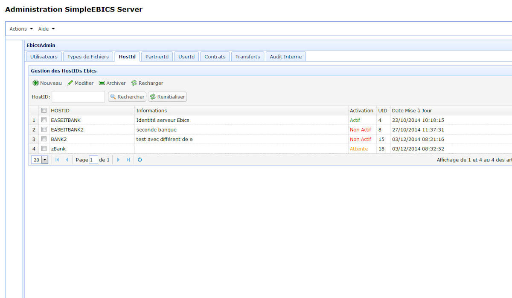512x298 pixels.
Task: Expand the Aide menu
Action: [x=46, y=29]
